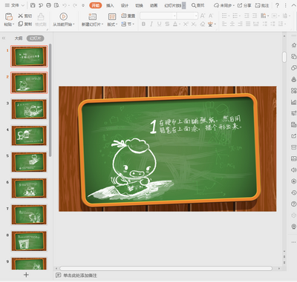Click the Format Painter brush icon

[x=41, y=16]
